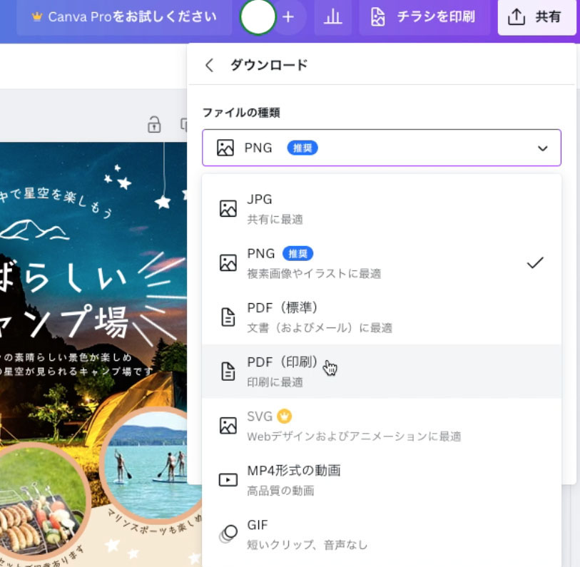Click the image icon in the PNG dropdown field
This screenshot has height=567, width=580.
(x=225, y=148)
